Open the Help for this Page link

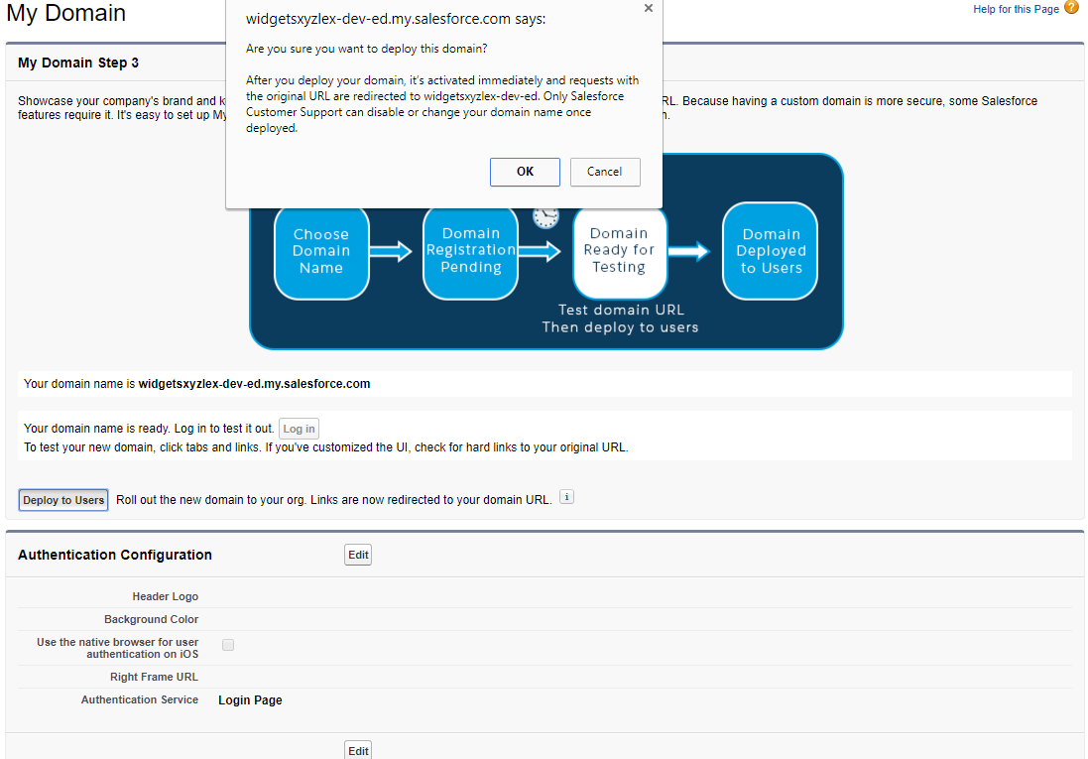click(1016, 9)
